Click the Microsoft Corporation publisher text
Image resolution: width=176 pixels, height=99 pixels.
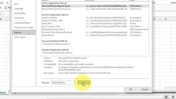click(x=68, y=61)
